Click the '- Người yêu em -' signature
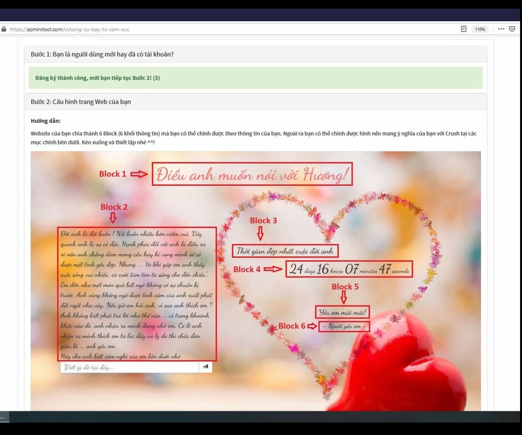Screen dimensions: 522x435 (344, 327)
